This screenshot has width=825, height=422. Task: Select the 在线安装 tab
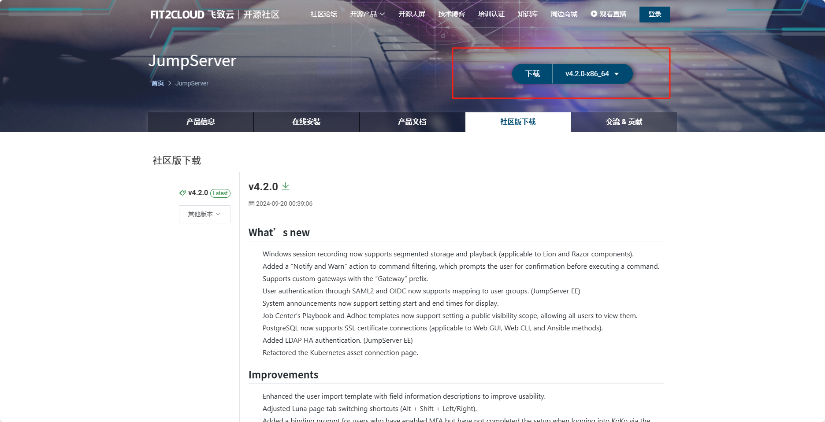(306, 122)
